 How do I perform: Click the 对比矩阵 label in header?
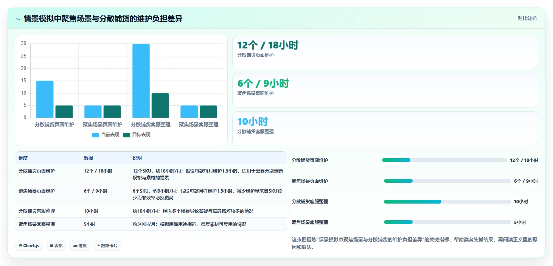tap(527, 18)
